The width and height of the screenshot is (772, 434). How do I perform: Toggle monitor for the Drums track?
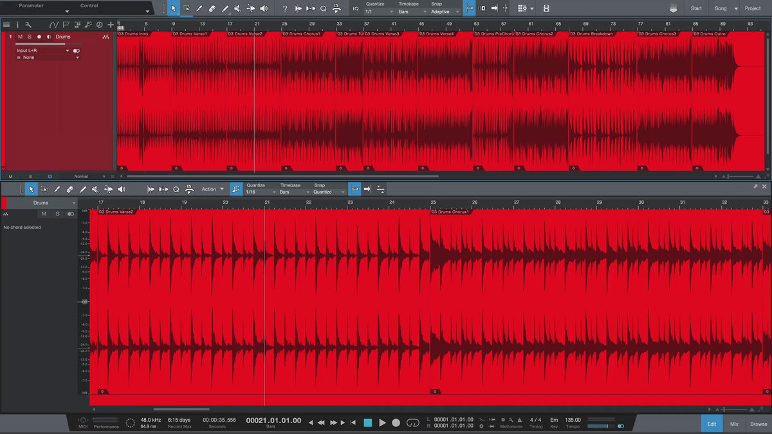[x=49, y=37]
